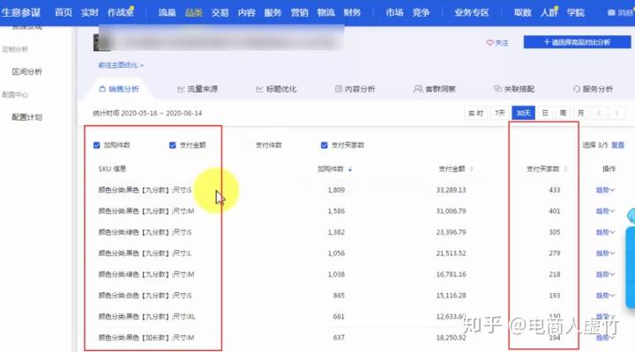This screenshot has height=352, width=635.
Task: Click the floating blue assistant widget at right edge
Action: tap(631, 267)
